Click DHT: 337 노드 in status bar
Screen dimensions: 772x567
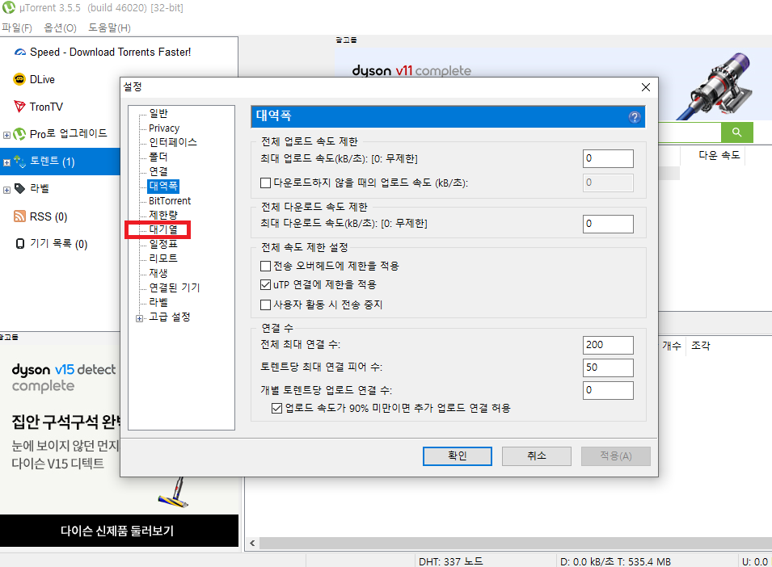pyautogui.click(x=450, y=561)
